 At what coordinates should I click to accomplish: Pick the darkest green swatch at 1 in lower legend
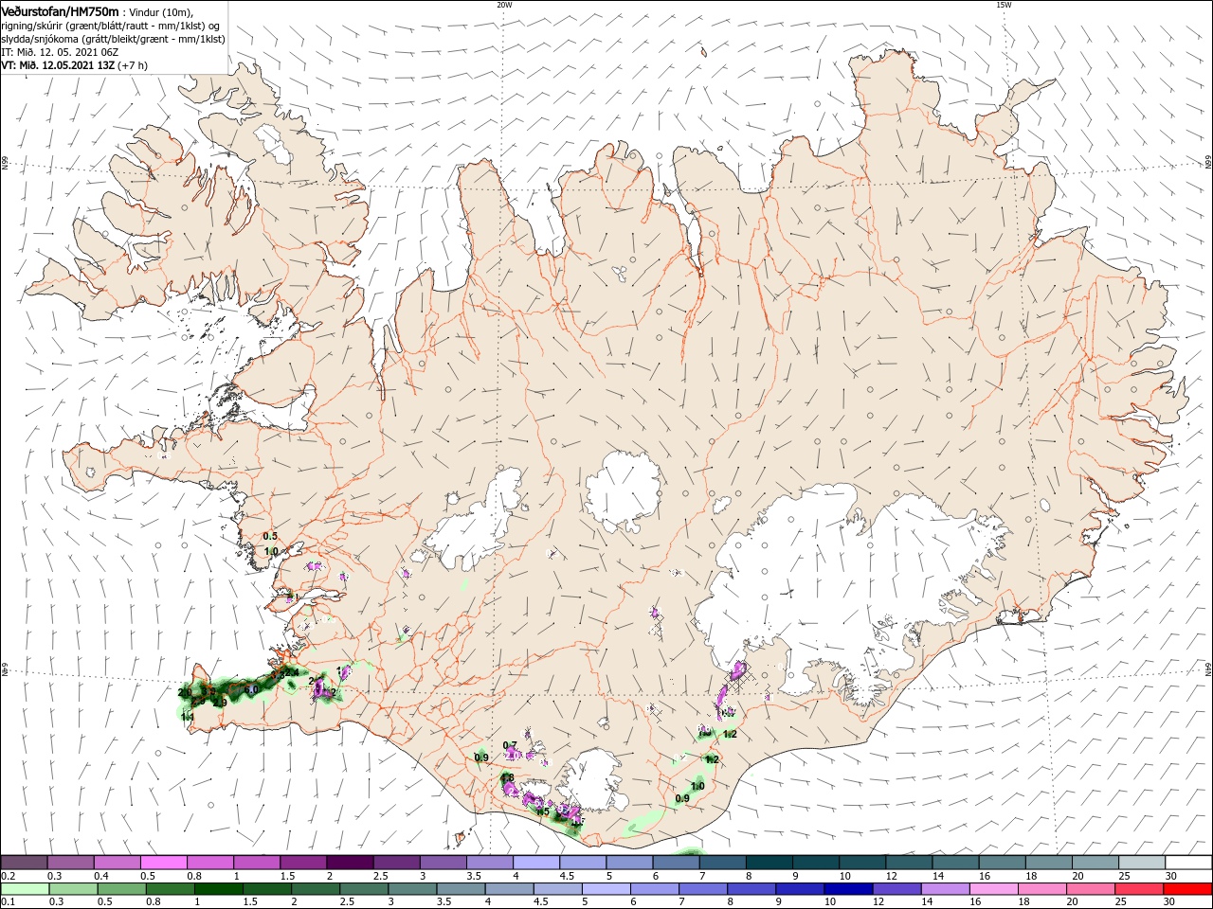point(218,889)
